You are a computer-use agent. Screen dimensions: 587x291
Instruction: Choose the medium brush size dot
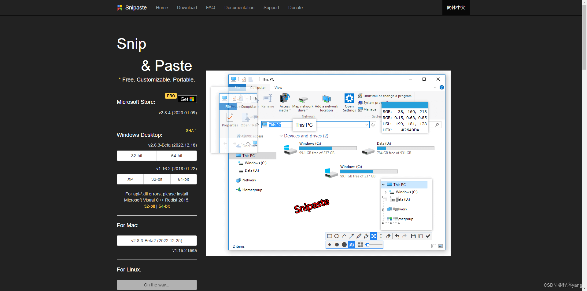(337, 245)
